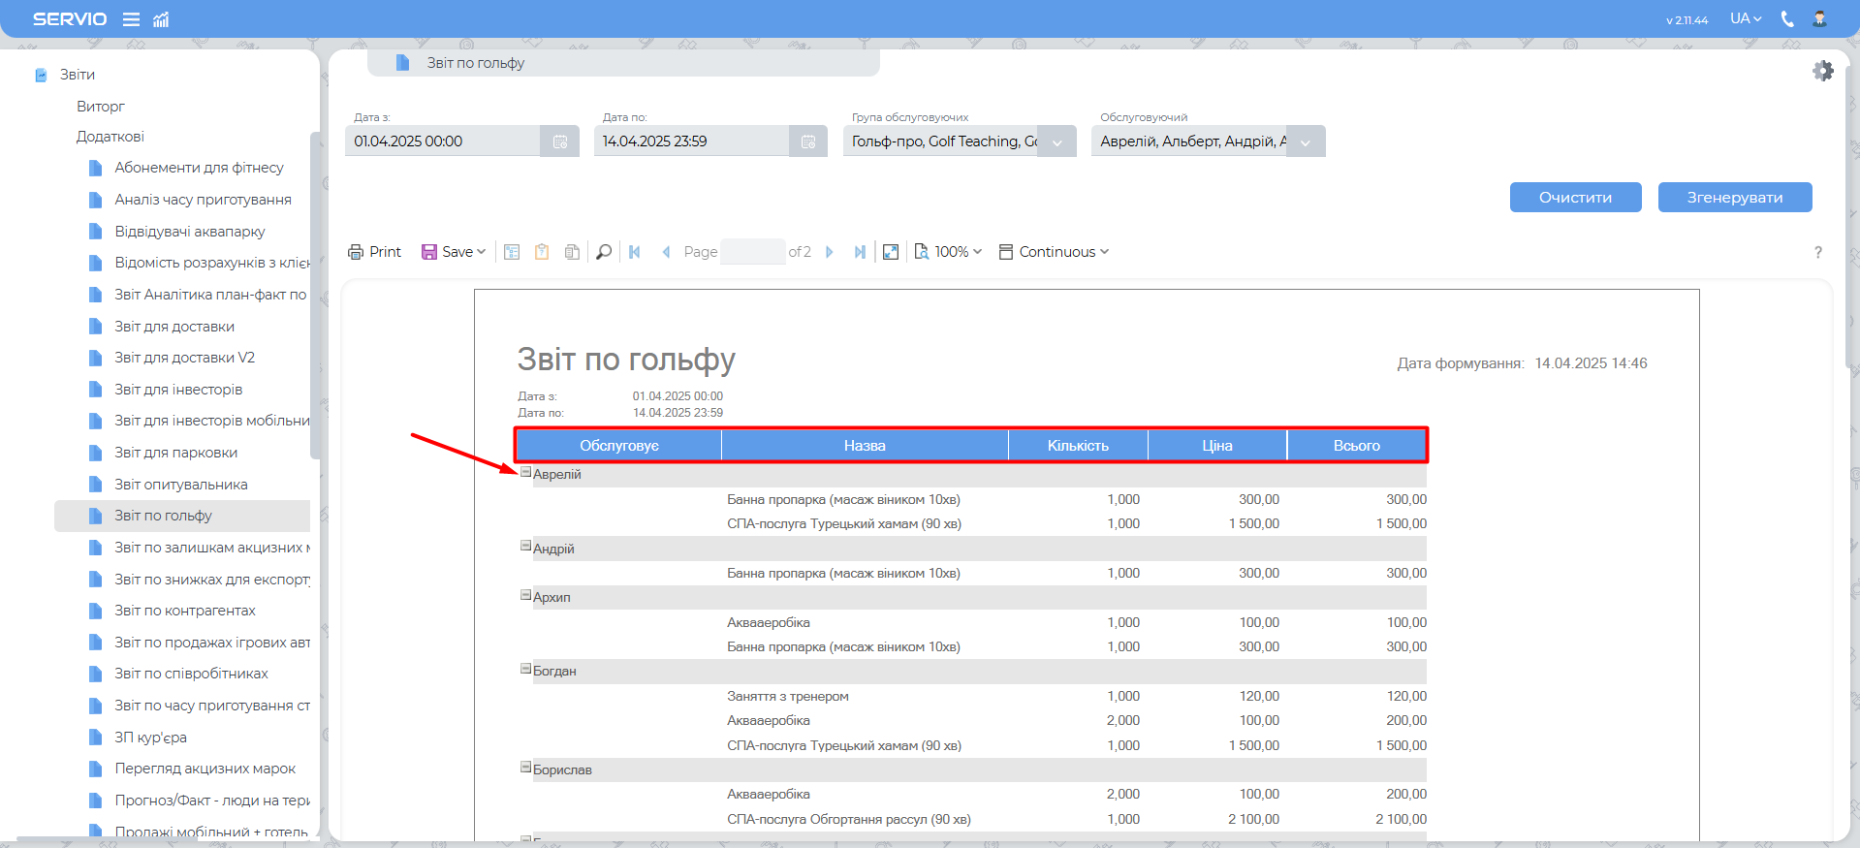Select Звіт для парковки in sidebar
Viewport: 1860px width, 848px height.
point(175,453)
